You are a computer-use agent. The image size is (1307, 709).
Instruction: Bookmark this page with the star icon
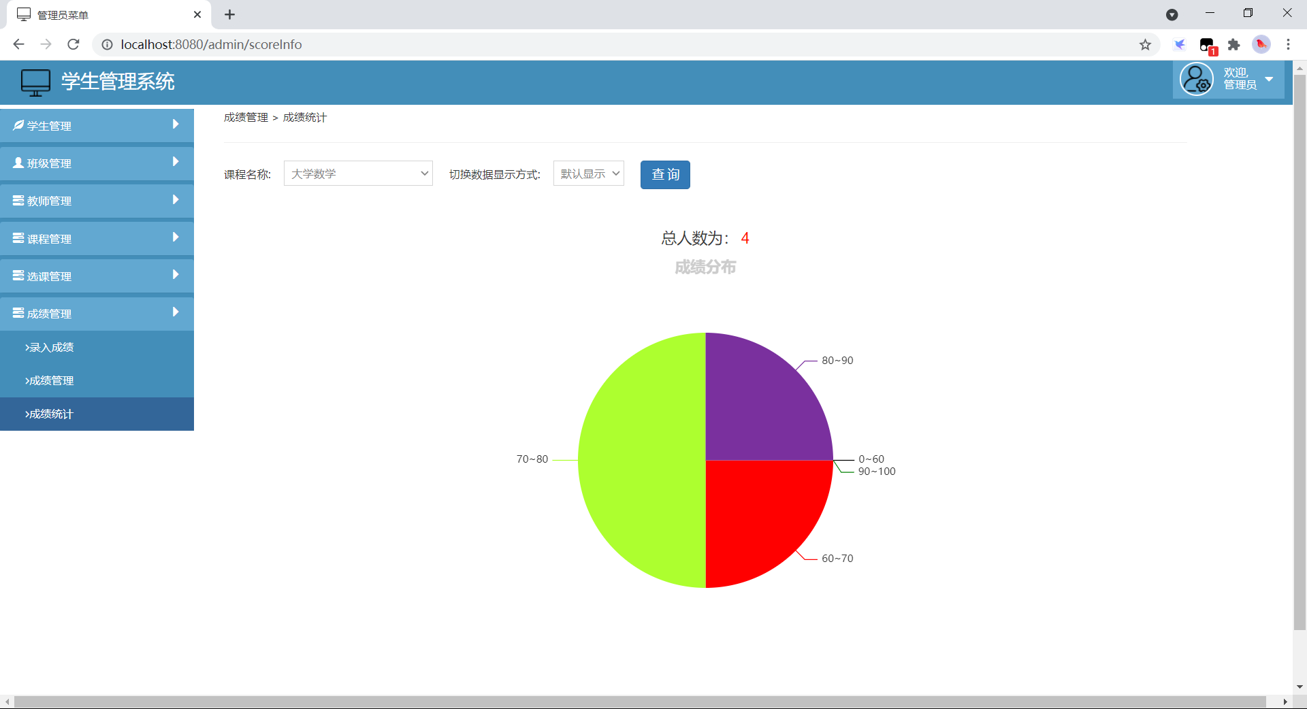1145,45
